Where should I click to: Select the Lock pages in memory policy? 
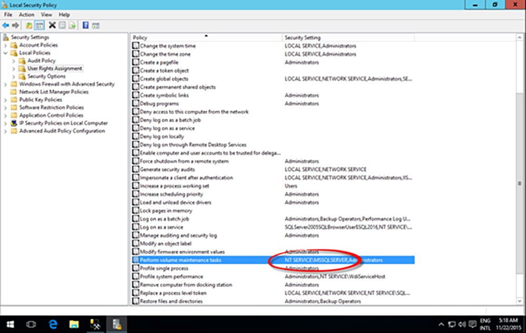pyautogui.click(x=166, y=211)
